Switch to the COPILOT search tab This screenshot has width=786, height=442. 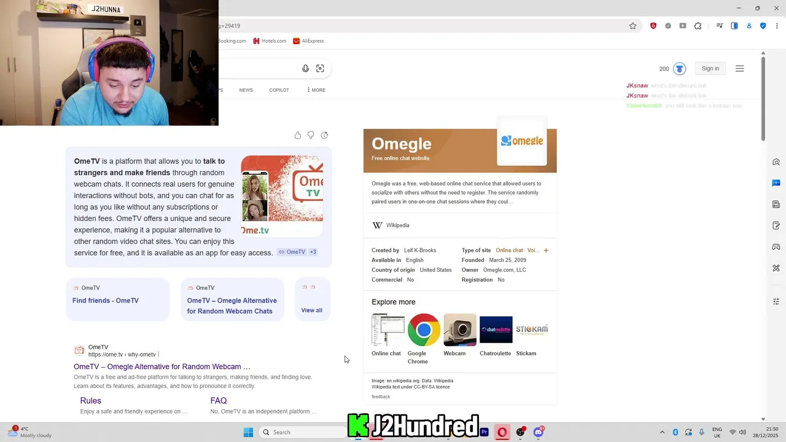pyautogui.click(x=279, y=90)
